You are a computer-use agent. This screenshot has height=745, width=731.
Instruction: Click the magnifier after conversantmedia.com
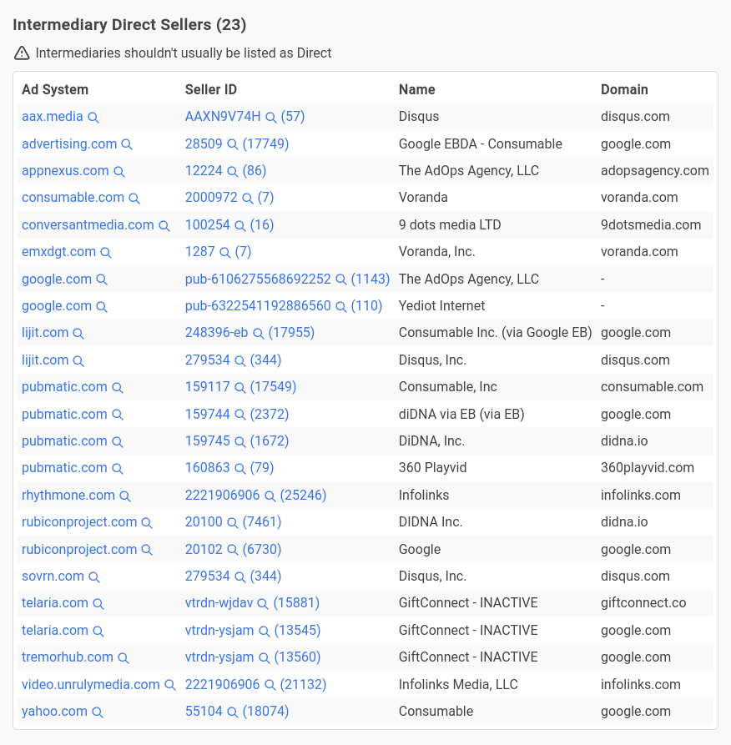pos(164,226)
